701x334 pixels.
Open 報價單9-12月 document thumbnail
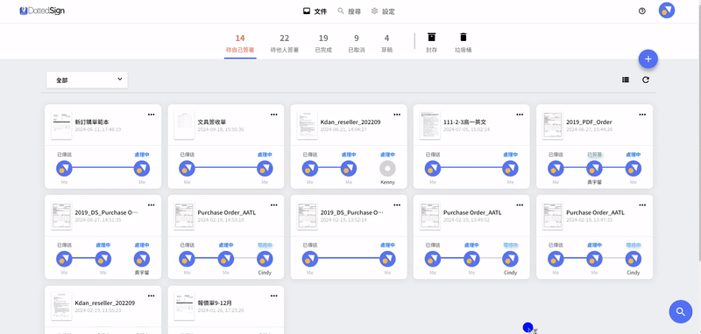click(184, 306)
